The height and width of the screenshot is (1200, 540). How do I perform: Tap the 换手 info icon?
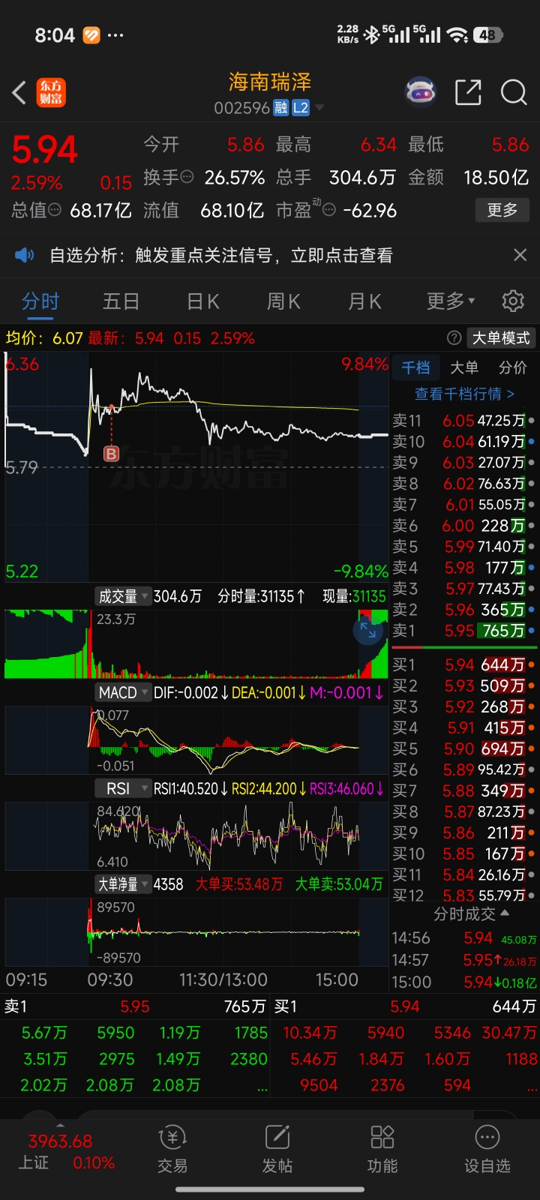tap(187, 177)
